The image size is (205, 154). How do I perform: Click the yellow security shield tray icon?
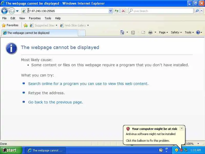point(177,150)
